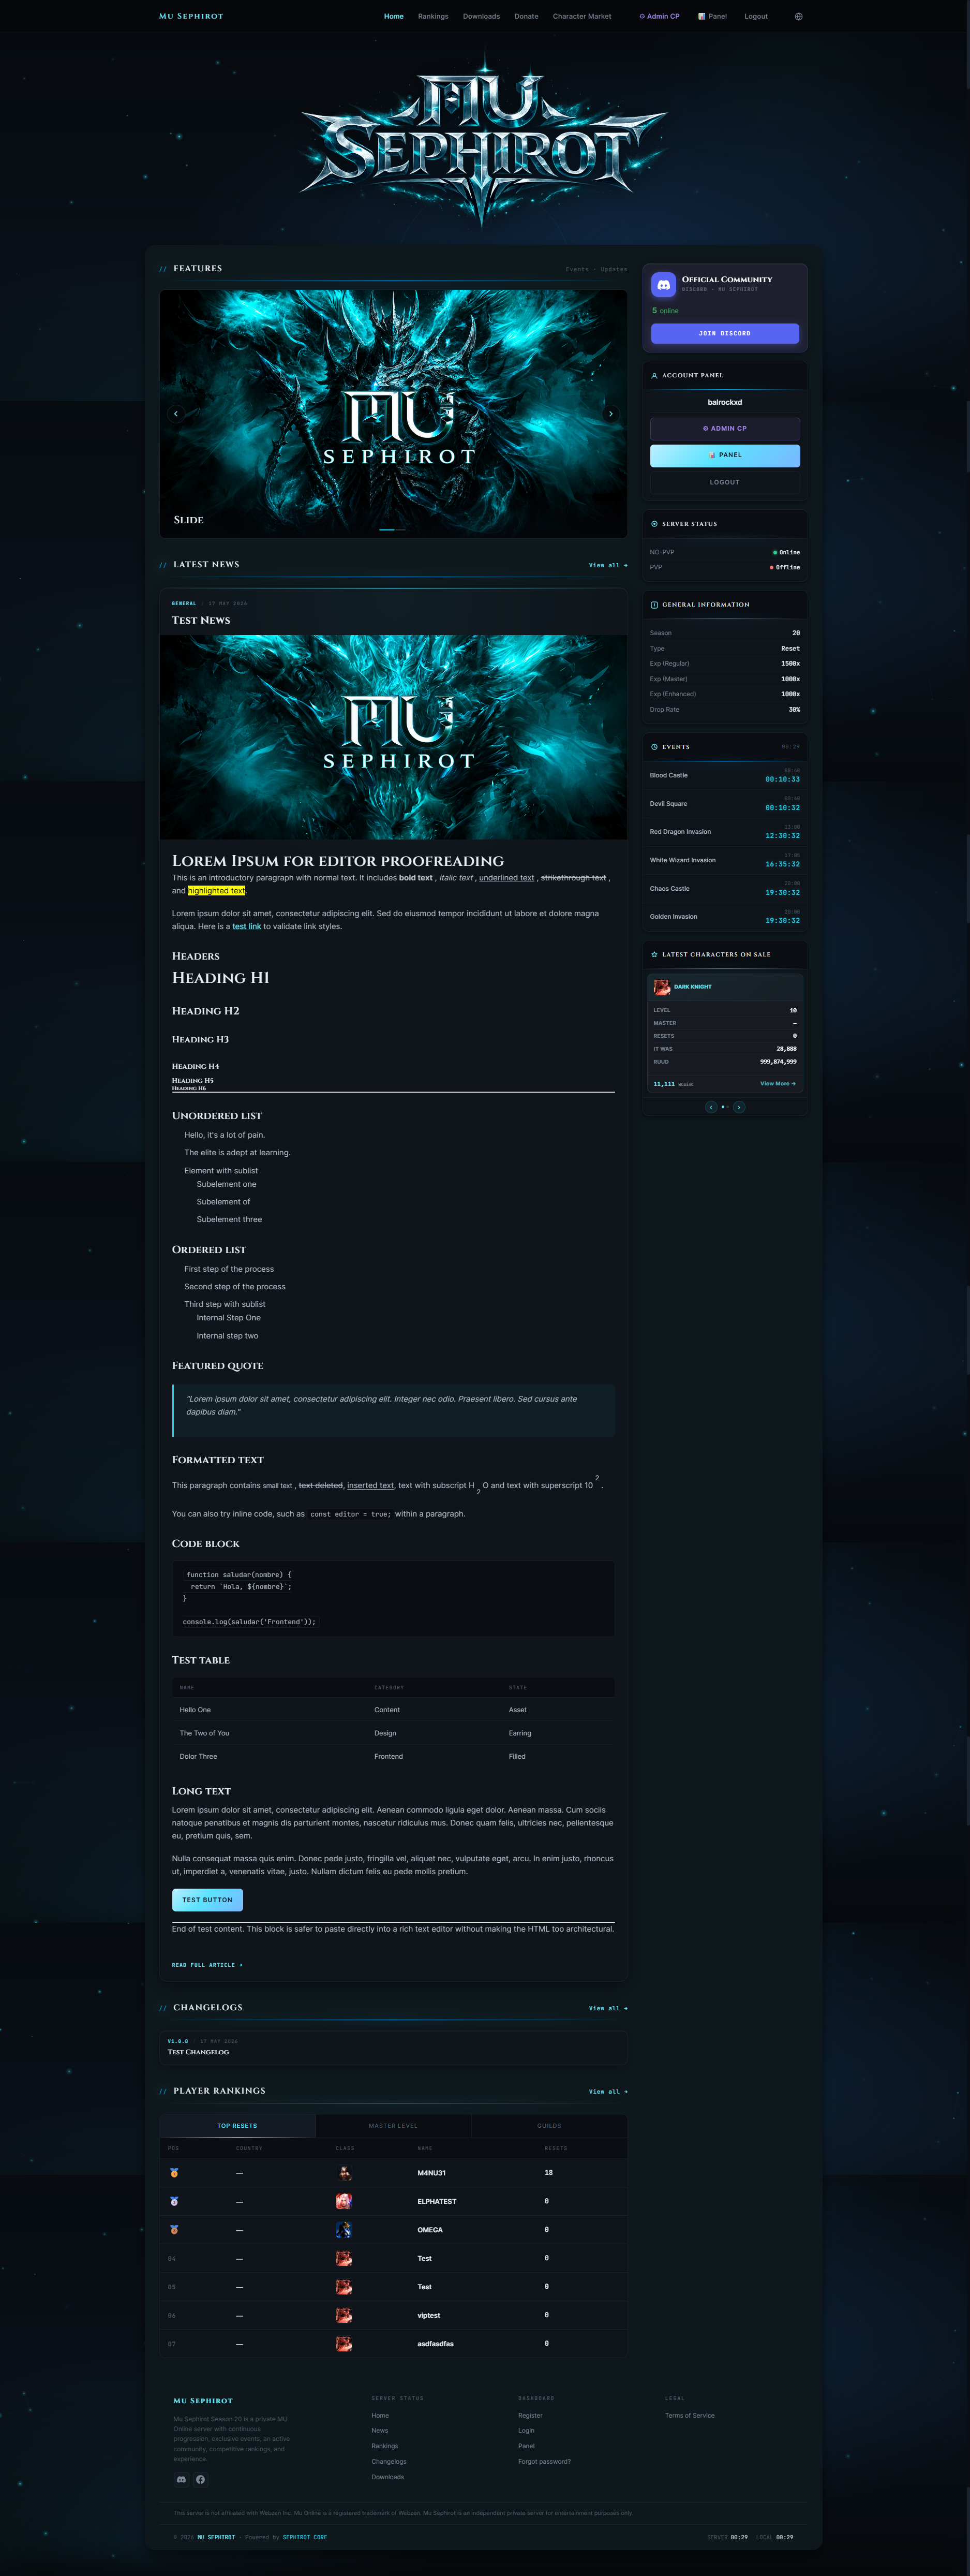
Task: Open Panel in the top navigation
Action: [x=712, y=16]
